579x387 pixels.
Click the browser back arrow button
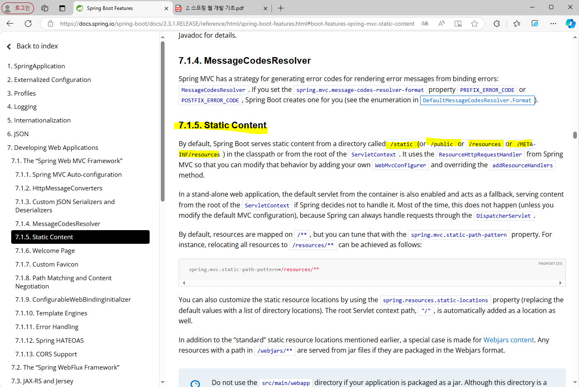pos(10,24)
